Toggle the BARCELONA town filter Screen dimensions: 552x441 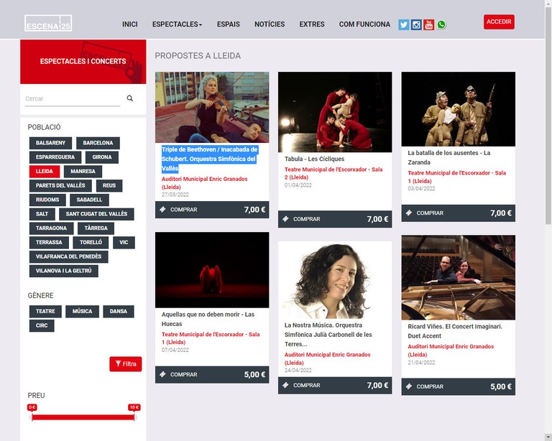click(98, 143)
